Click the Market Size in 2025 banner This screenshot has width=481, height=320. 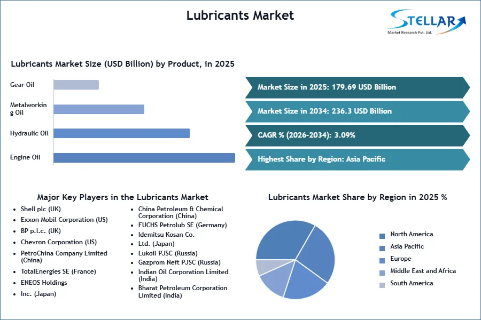pyautogui.click(x=358, y=87)
